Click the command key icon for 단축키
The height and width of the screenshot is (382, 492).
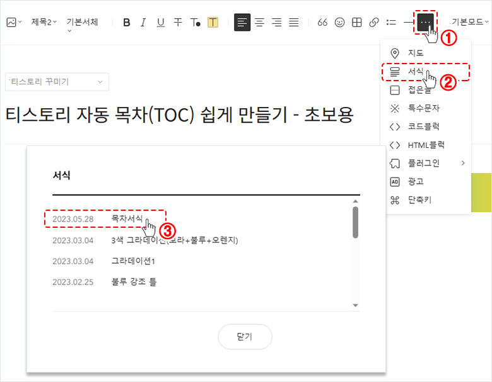395,200
